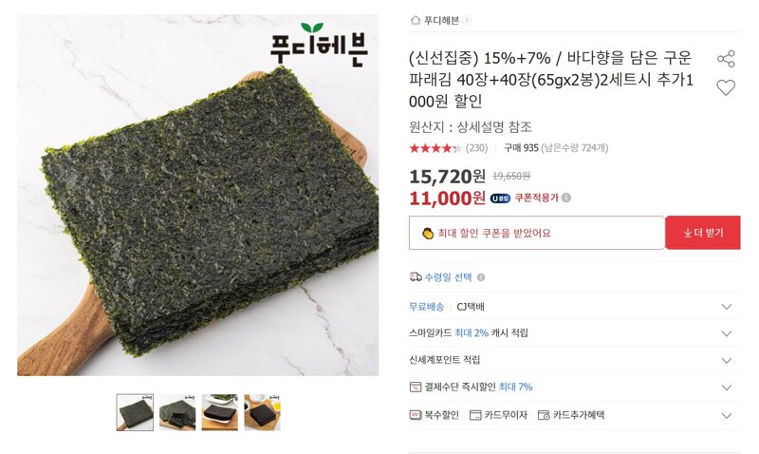Screen dimensions: 759x454
Task: Click the info icon beside 수령일 선택
Action: [x=481, y=277]
